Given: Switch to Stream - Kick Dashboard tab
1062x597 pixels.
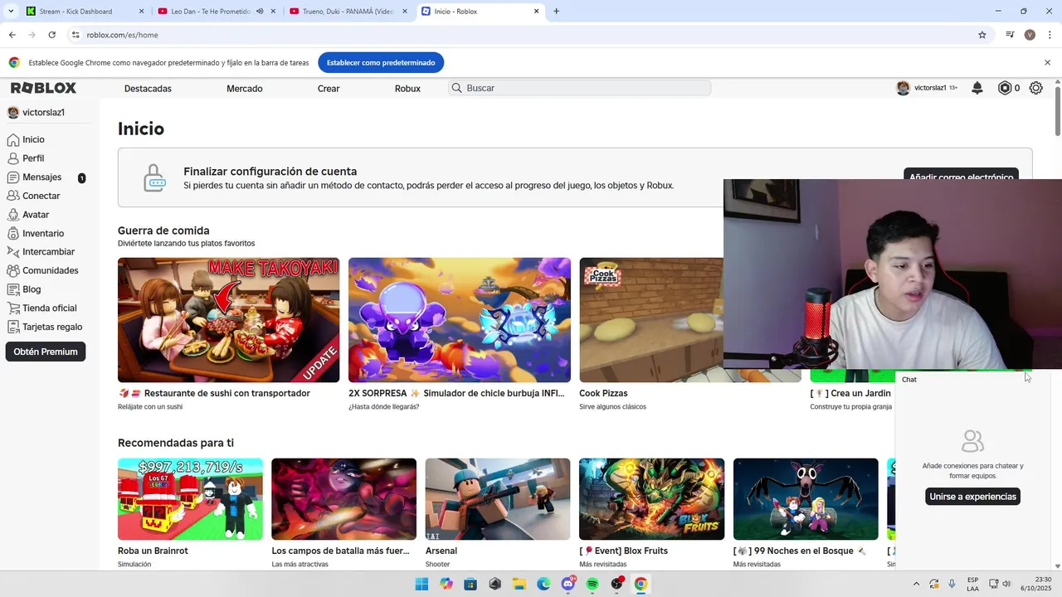Looking at the screenshot, I should (x=85, y=12).
